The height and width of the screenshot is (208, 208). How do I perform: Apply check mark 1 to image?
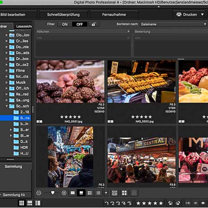click(x=106, y=203)
